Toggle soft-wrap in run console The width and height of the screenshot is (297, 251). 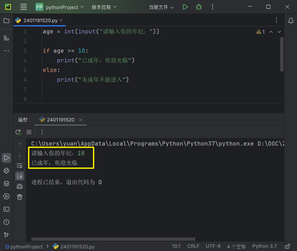tap(20, 166)
